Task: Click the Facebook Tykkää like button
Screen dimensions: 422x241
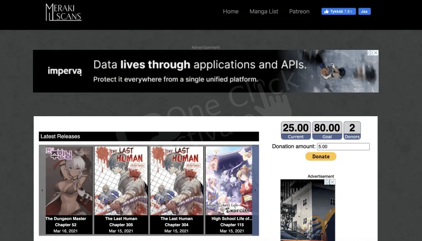Action: tap(339, 11)
